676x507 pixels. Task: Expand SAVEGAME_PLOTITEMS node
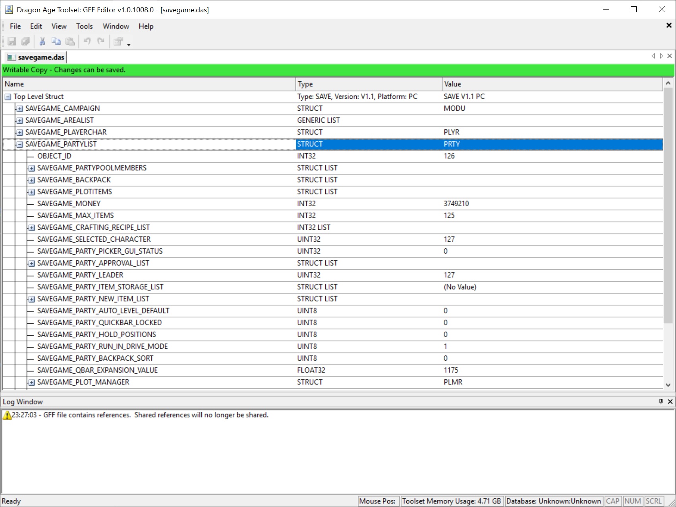pos(32,192)
